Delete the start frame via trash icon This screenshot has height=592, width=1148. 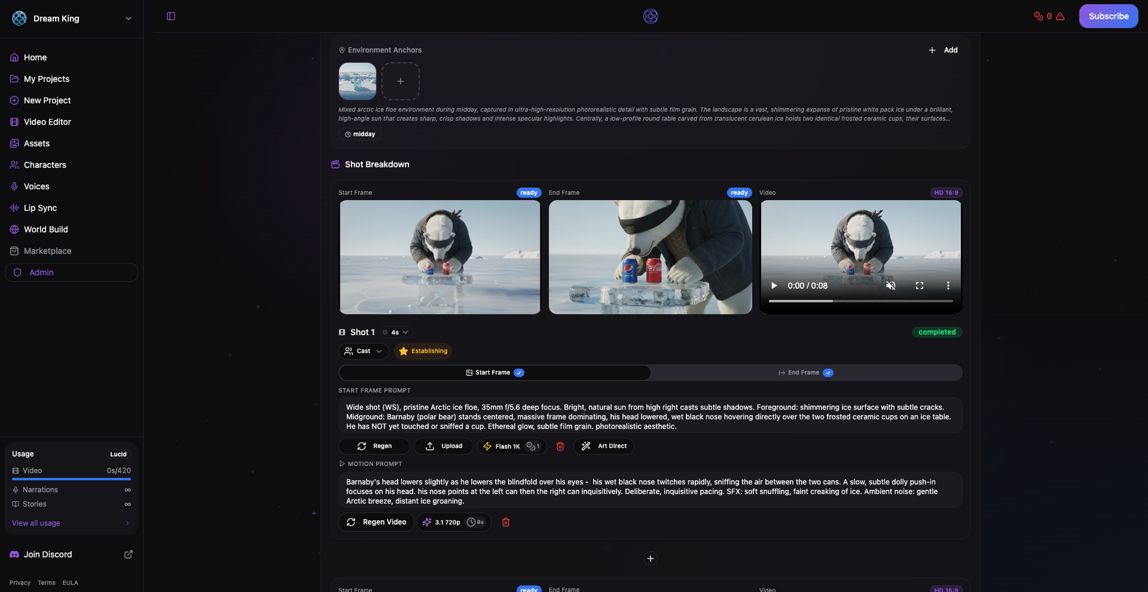pos(560,446)
